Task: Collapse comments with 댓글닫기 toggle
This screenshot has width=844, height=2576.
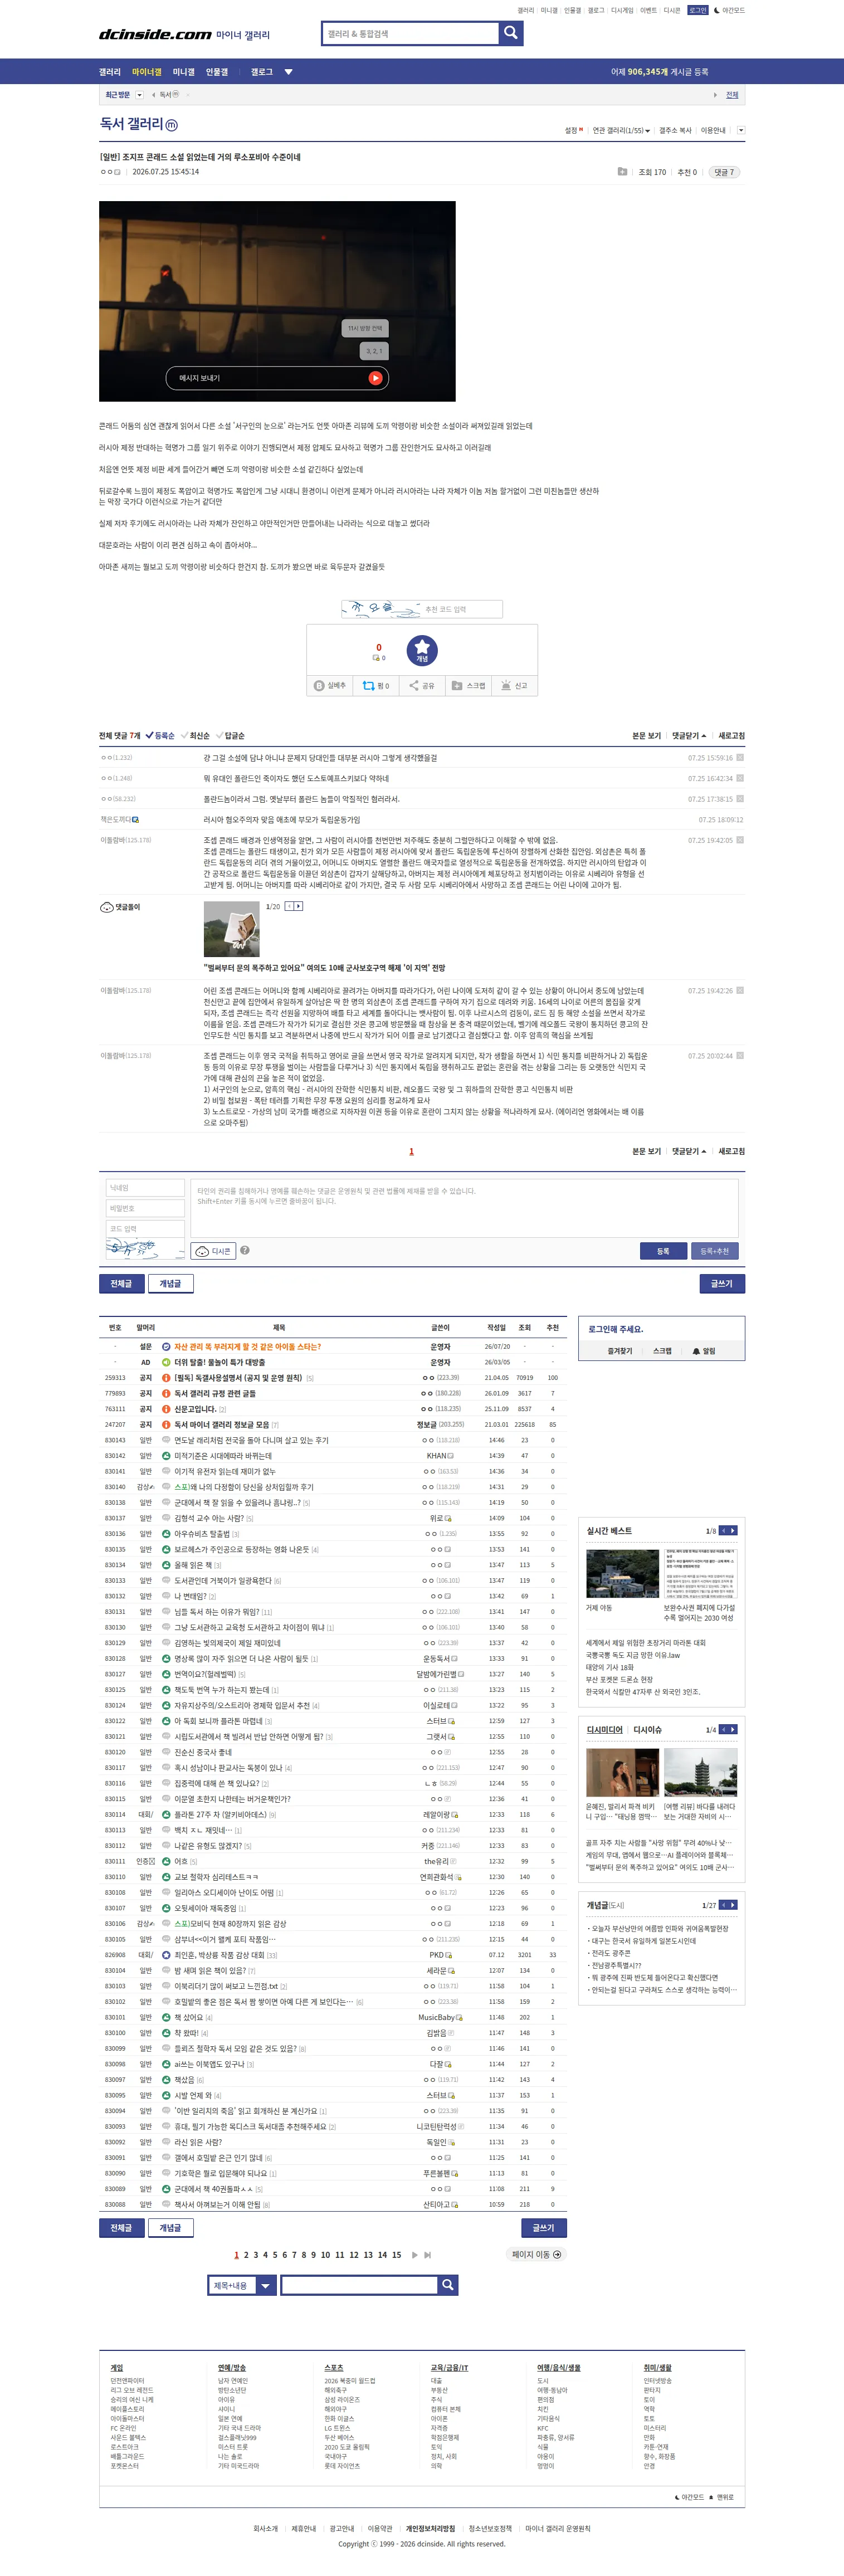Action: point(689,736)
